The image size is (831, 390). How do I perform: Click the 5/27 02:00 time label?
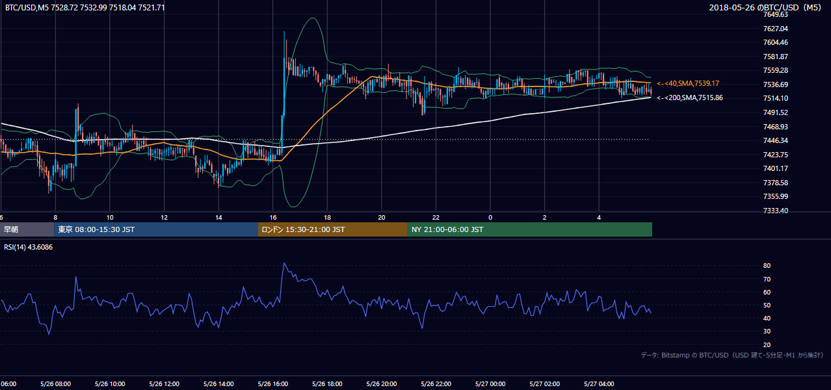[x=544, y=384]
